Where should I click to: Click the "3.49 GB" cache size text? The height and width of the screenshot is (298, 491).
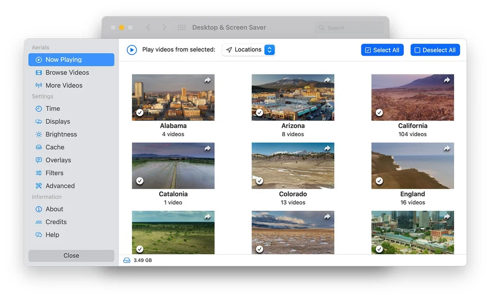click(143, 260)
